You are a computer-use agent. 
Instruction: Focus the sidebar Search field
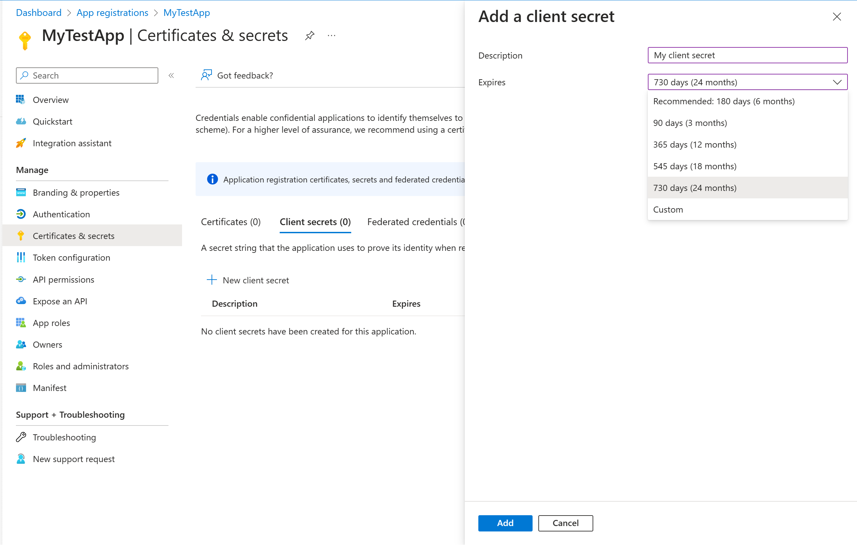tap(87, 75)
